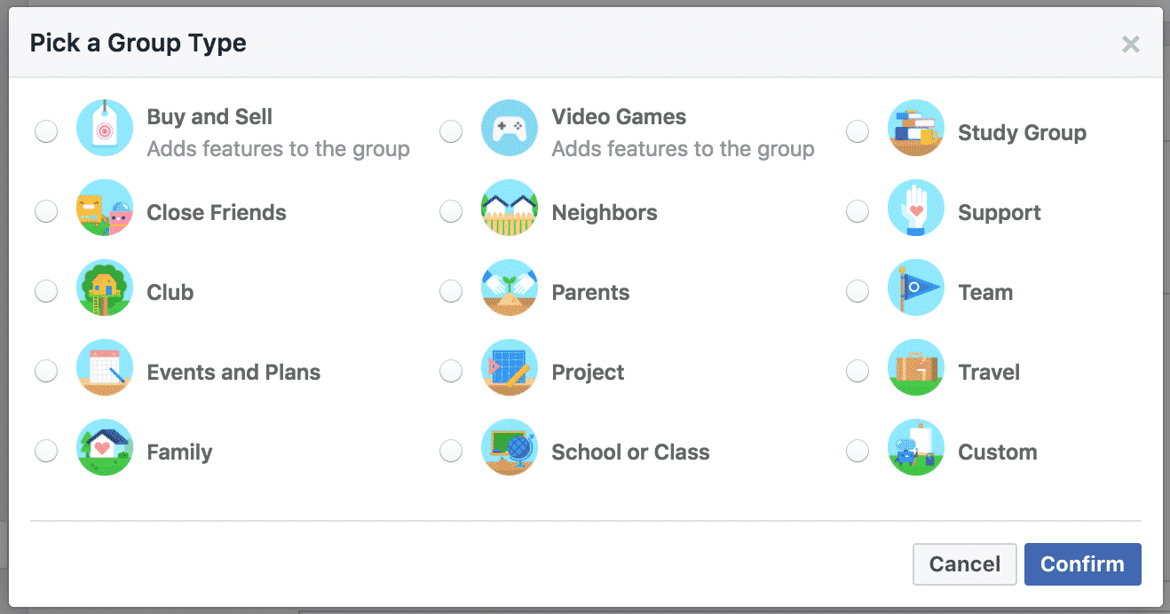
Task: Click the Buy and Sell tag icon
Action: point(105,129)
